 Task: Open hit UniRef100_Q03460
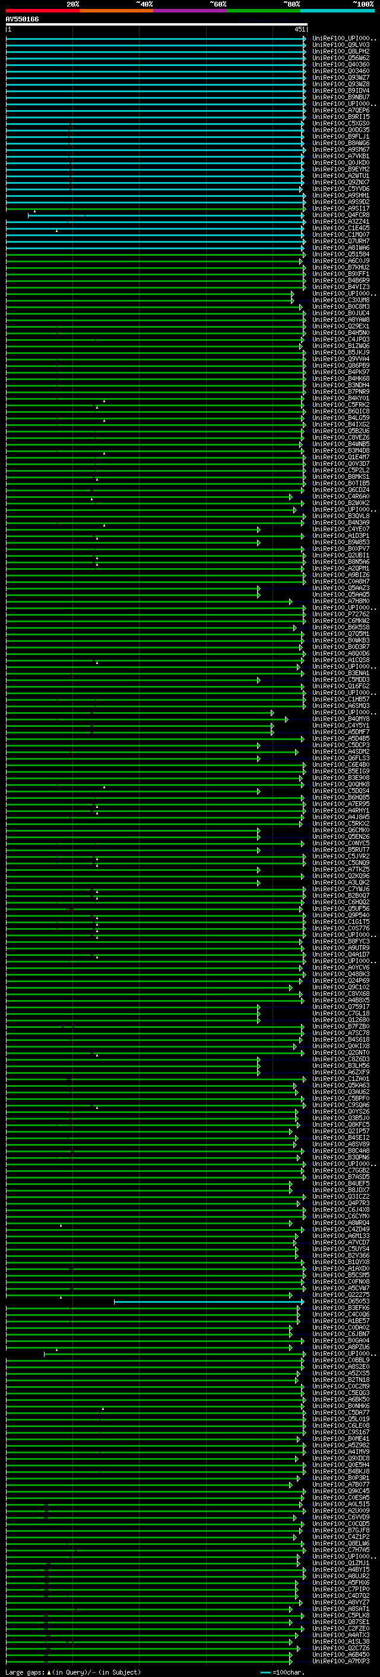341,71
